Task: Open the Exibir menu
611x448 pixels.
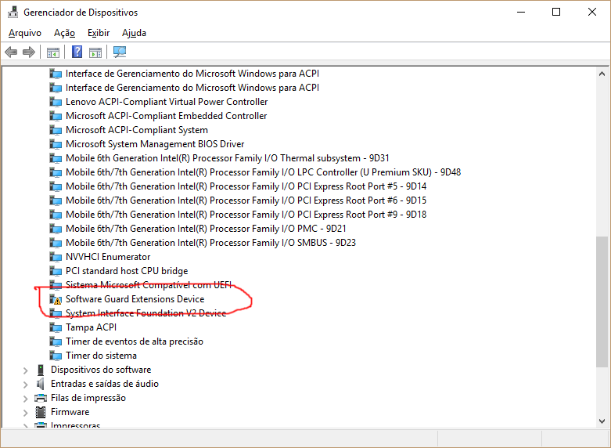Action: click(99, 33)
